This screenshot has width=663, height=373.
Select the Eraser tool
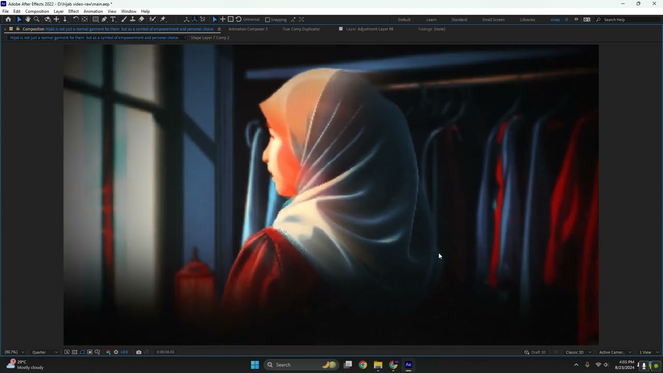click(x=141, y=20)
